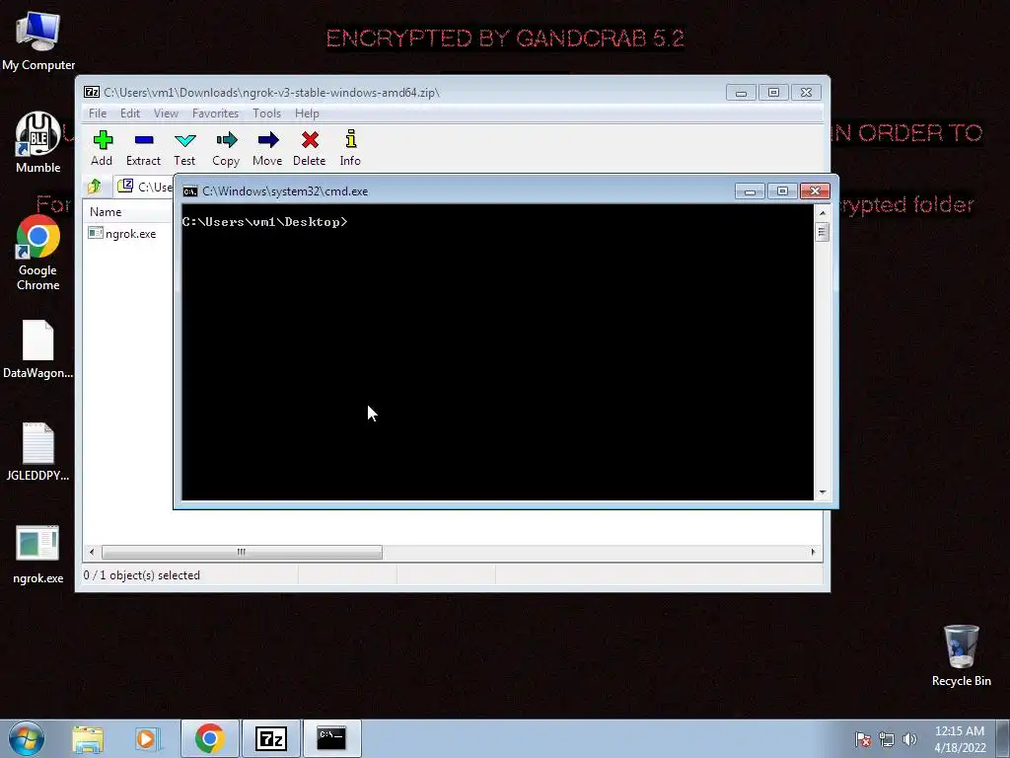Maximize the cmd.exe window
Viewport: 1010px width, 758px height.
782,191
